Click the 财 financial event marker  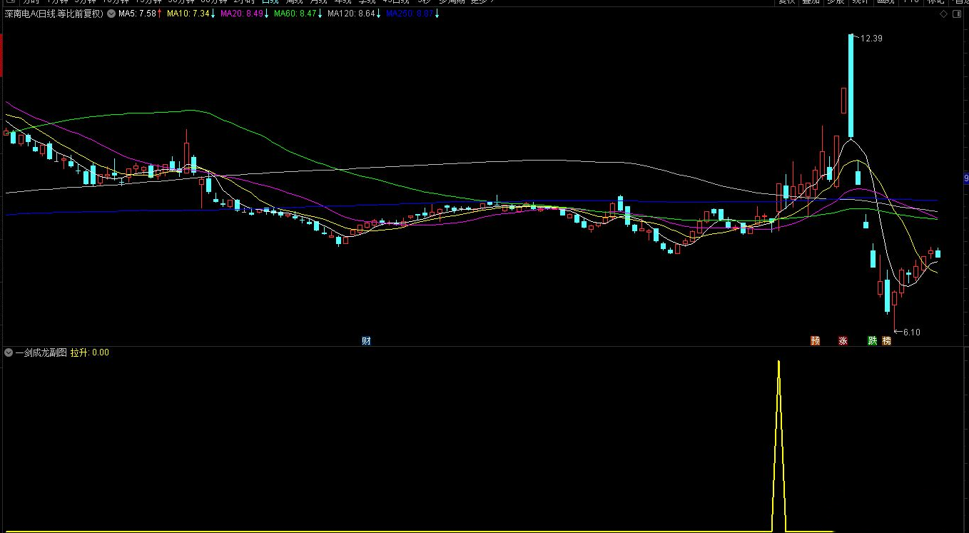click(366, 341)
